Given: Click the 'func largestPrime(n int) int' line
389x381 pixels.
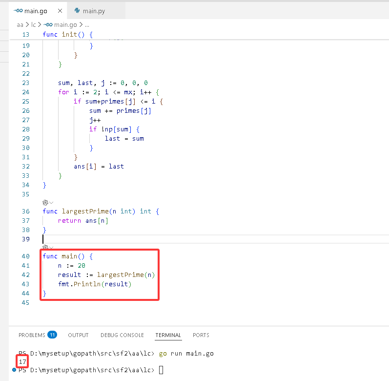Looking at the screenshot, I should (x=101, y=212).
